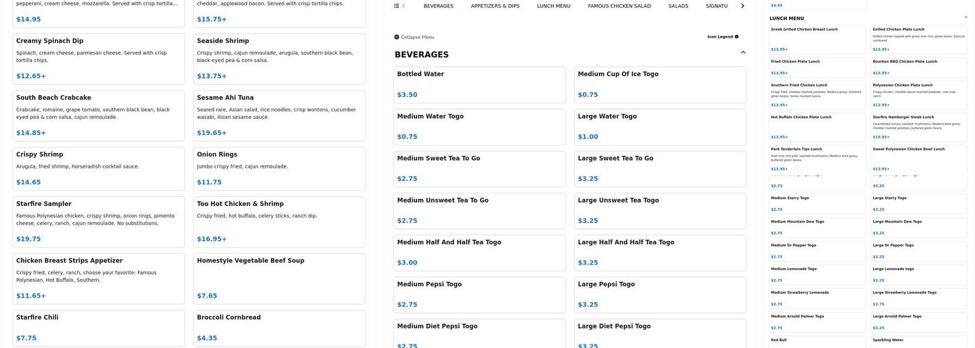Image resolution: width=975 pixels, height=348 pixels.
Task: Open the Icon Legend info icon
Action: point(737,37)
